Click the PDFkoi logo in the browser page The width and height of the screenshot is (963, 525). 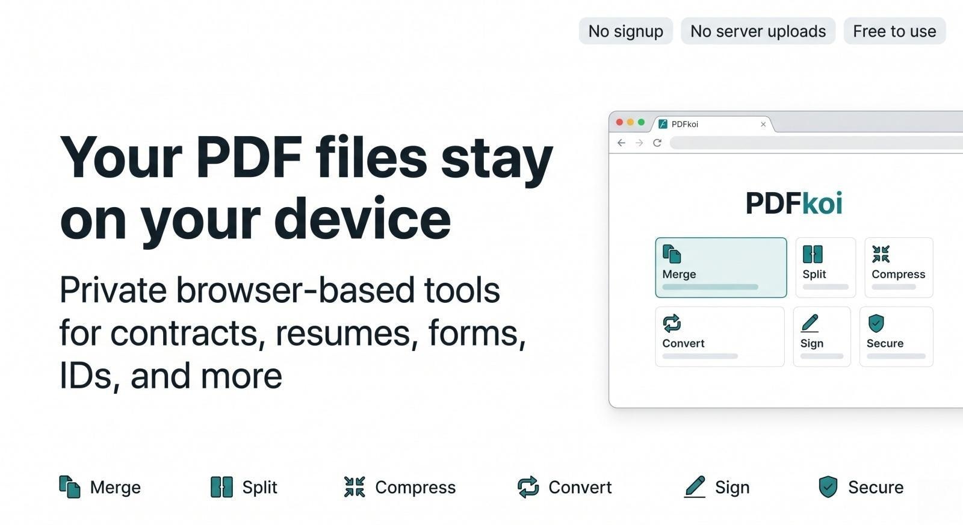(x=794, y=203)
